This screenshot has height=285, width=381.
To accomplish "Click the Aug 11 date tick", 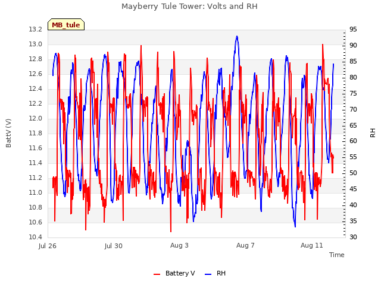I will pyautogui.click(x=312, y=245).
